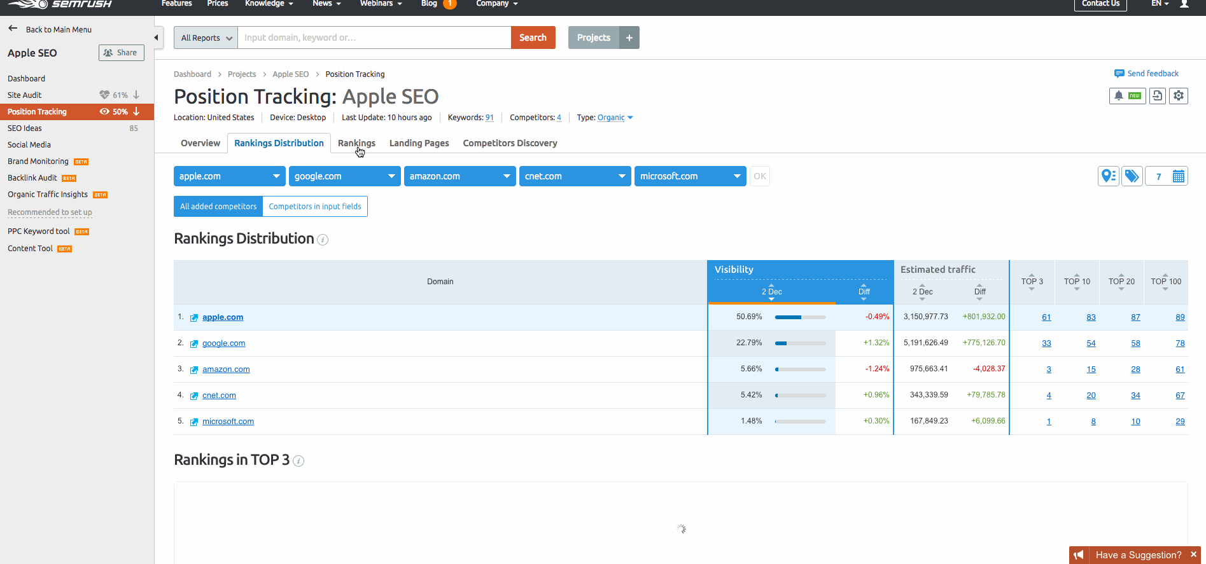Image resolution: width=1206 pixels, height=564 pixels.
Task: Click the Site Audit heart health icon
Action: (104, 95)
